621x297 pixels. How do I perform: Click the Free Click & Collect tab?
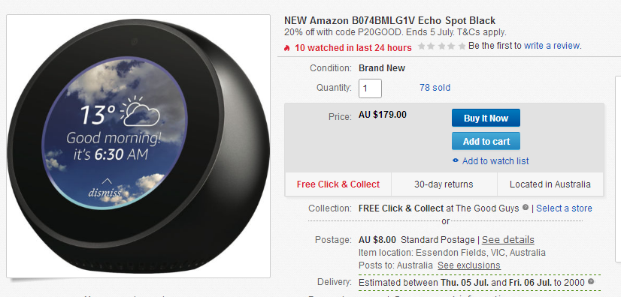click(x=338, y=184)
